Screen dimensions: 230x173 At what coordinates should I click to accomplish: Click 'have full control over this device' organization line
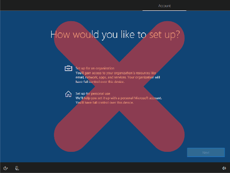[x=100, y=82]
